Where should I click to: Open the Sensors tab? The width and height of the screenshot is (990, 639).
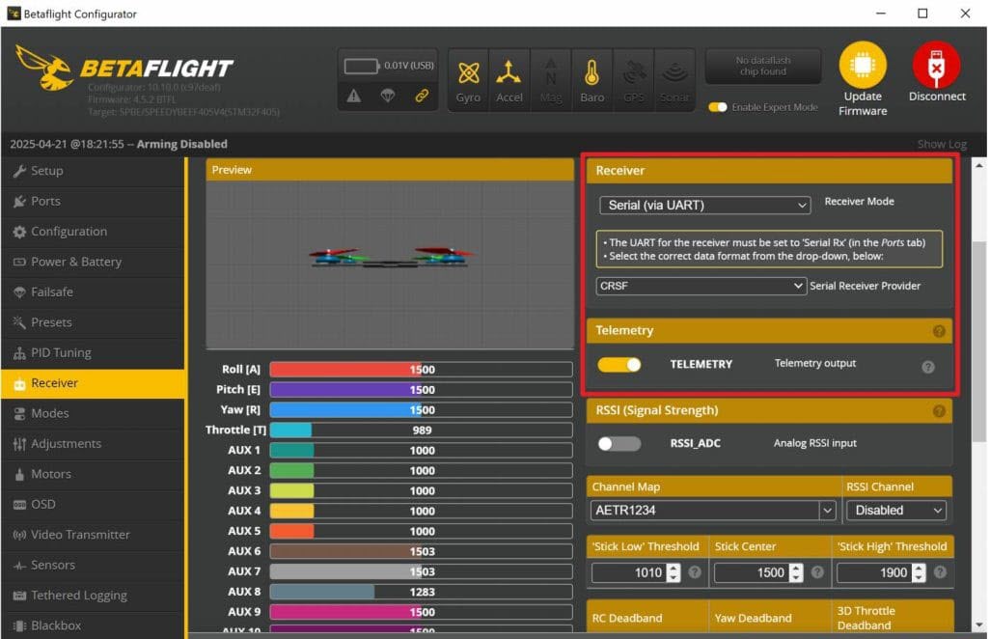click(93, 565)
